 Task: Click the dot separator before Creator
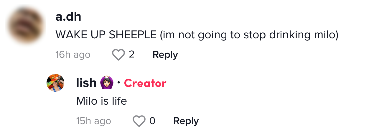click(x=118, y=83)
